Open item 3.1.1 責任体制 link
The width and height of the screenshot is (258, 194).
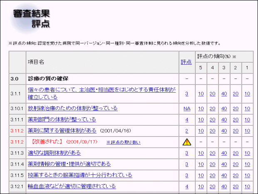coord(102,93)
